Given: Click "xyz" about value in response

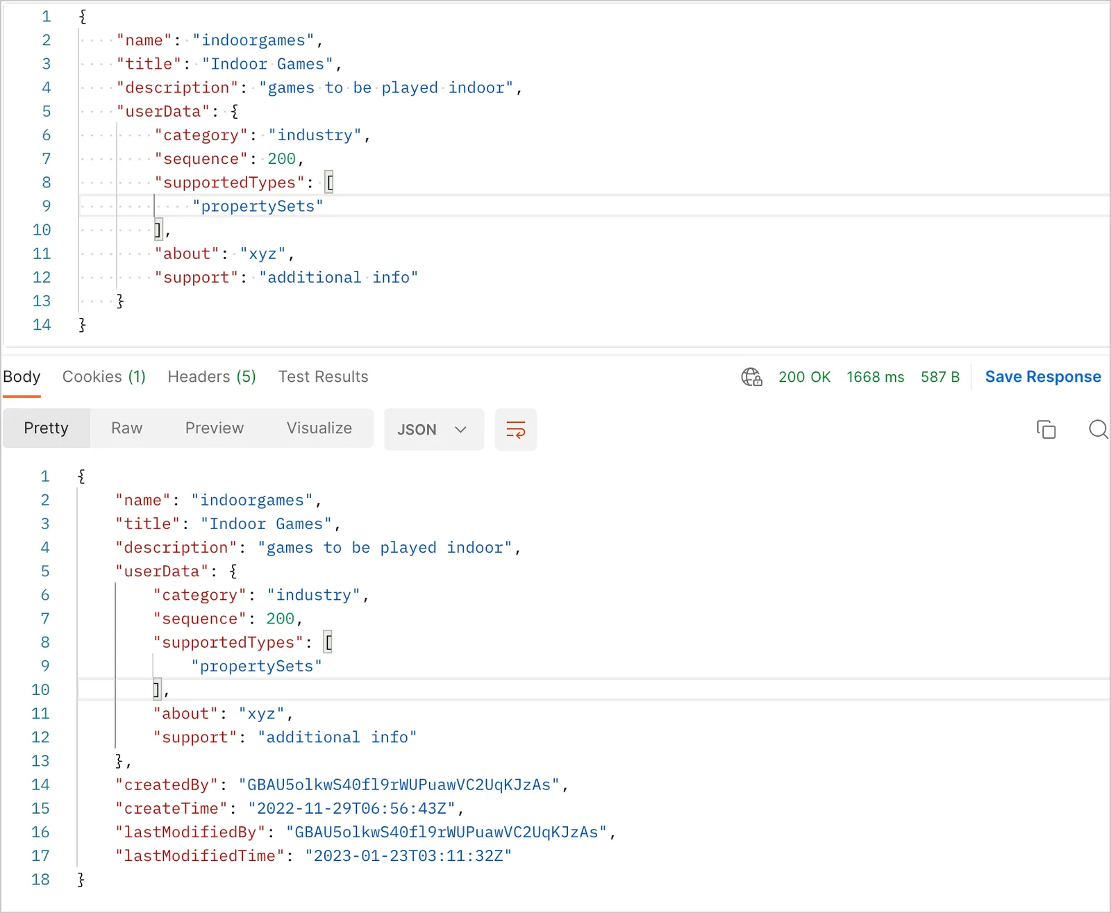Looking at the screenshot, I should [262, 714].
